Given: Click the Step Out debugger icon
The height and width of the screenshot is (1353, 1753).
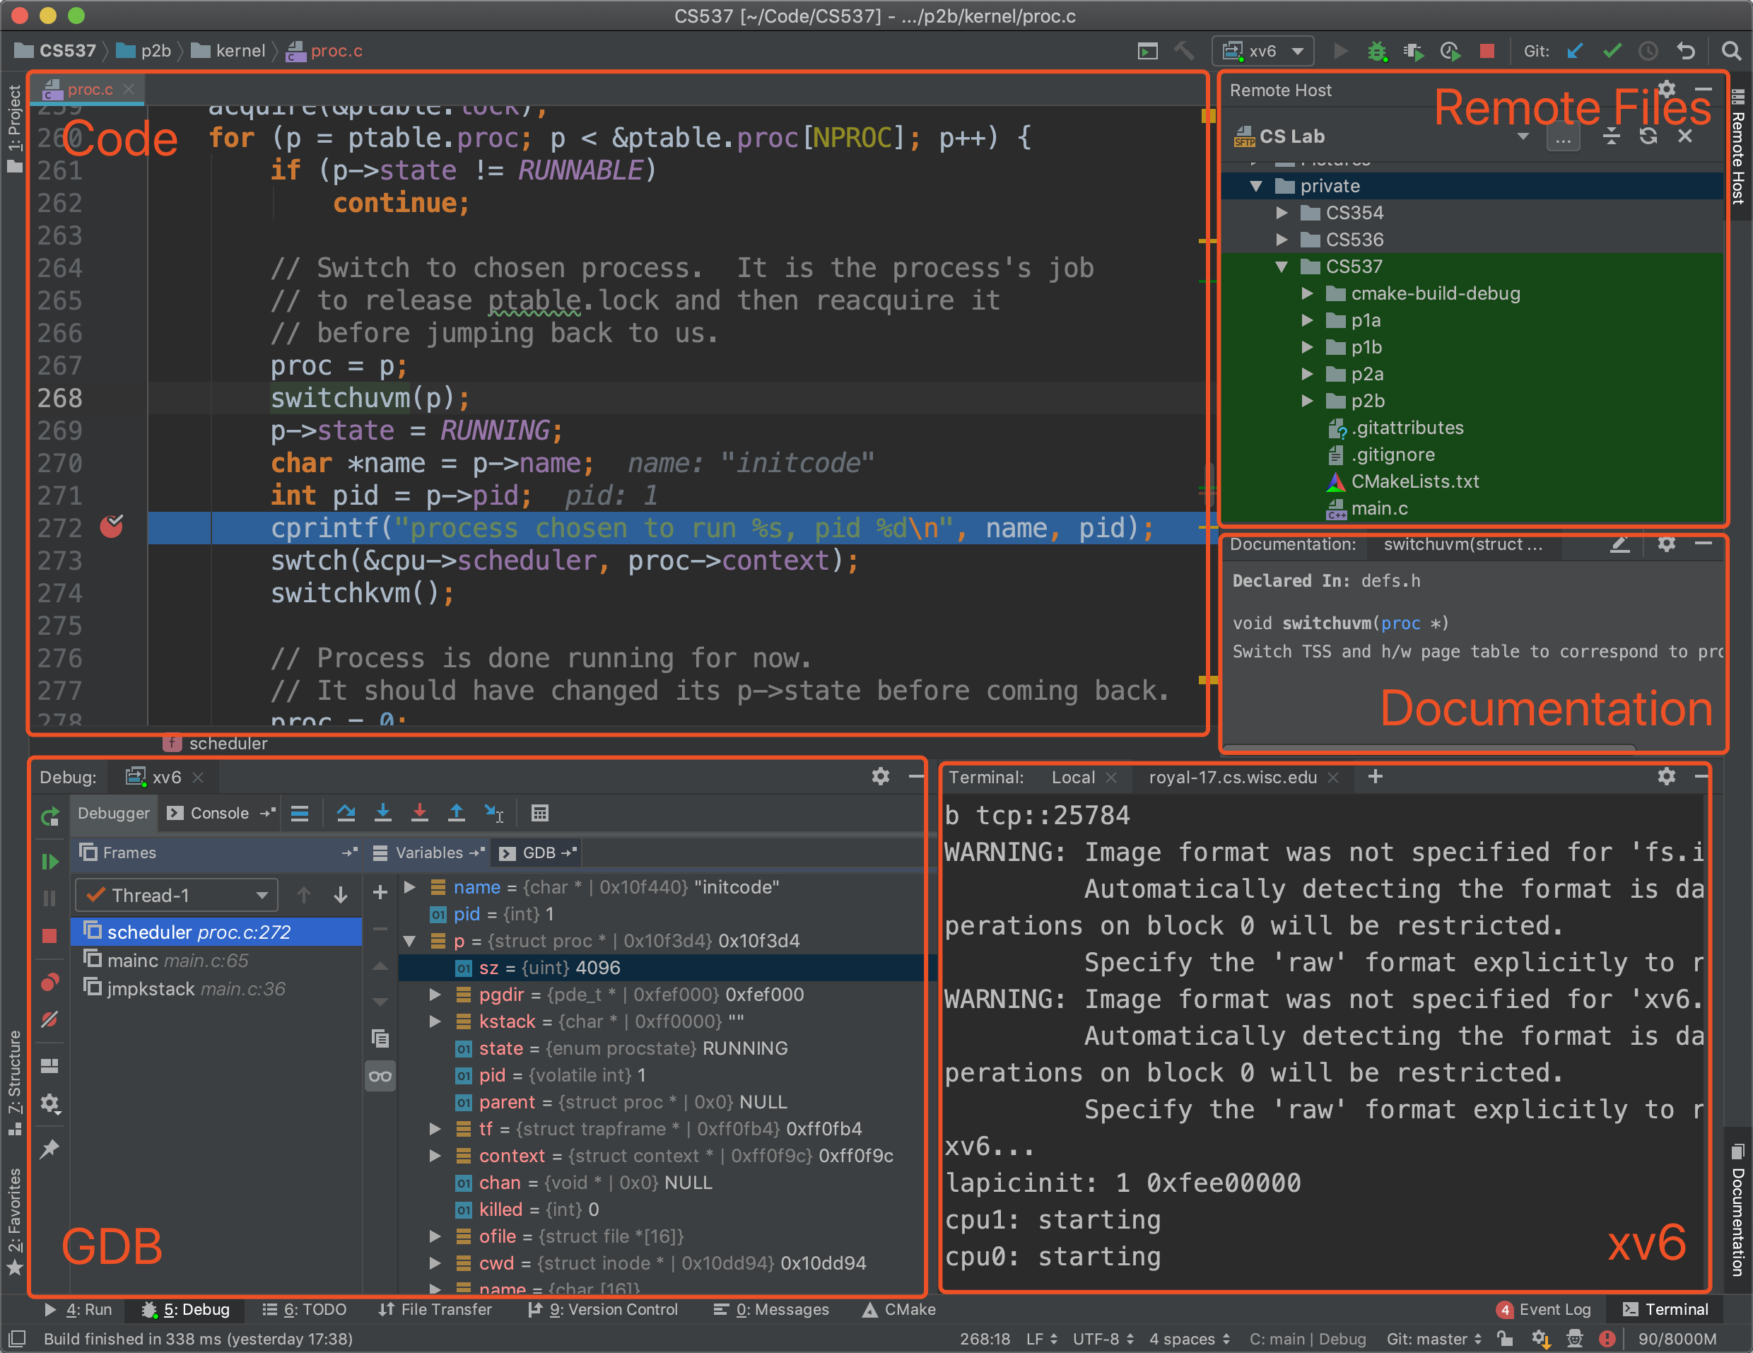Looking at the screenshot, I should 456,813.
